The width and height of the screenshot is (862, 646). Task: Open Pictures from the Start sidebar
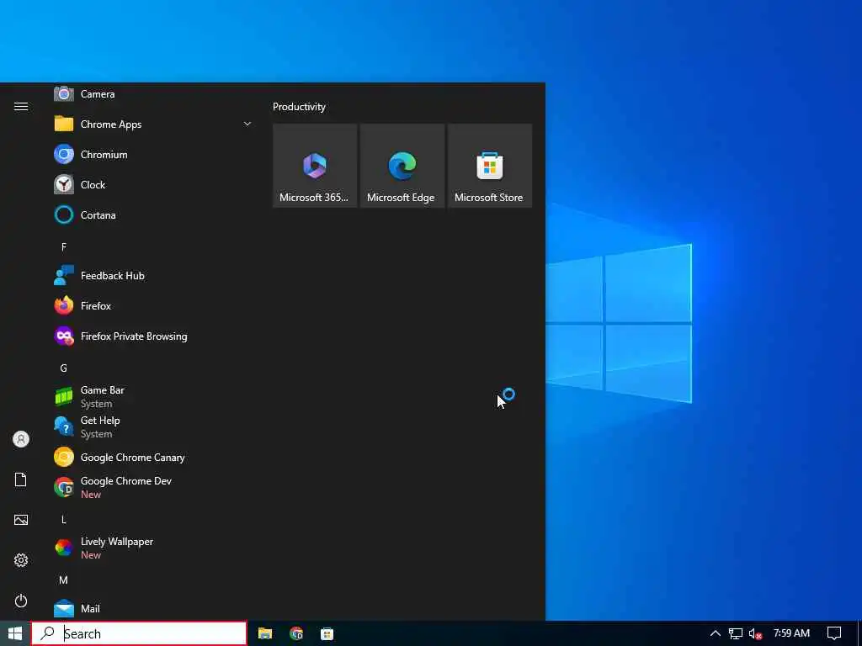[x=21, y=520]
